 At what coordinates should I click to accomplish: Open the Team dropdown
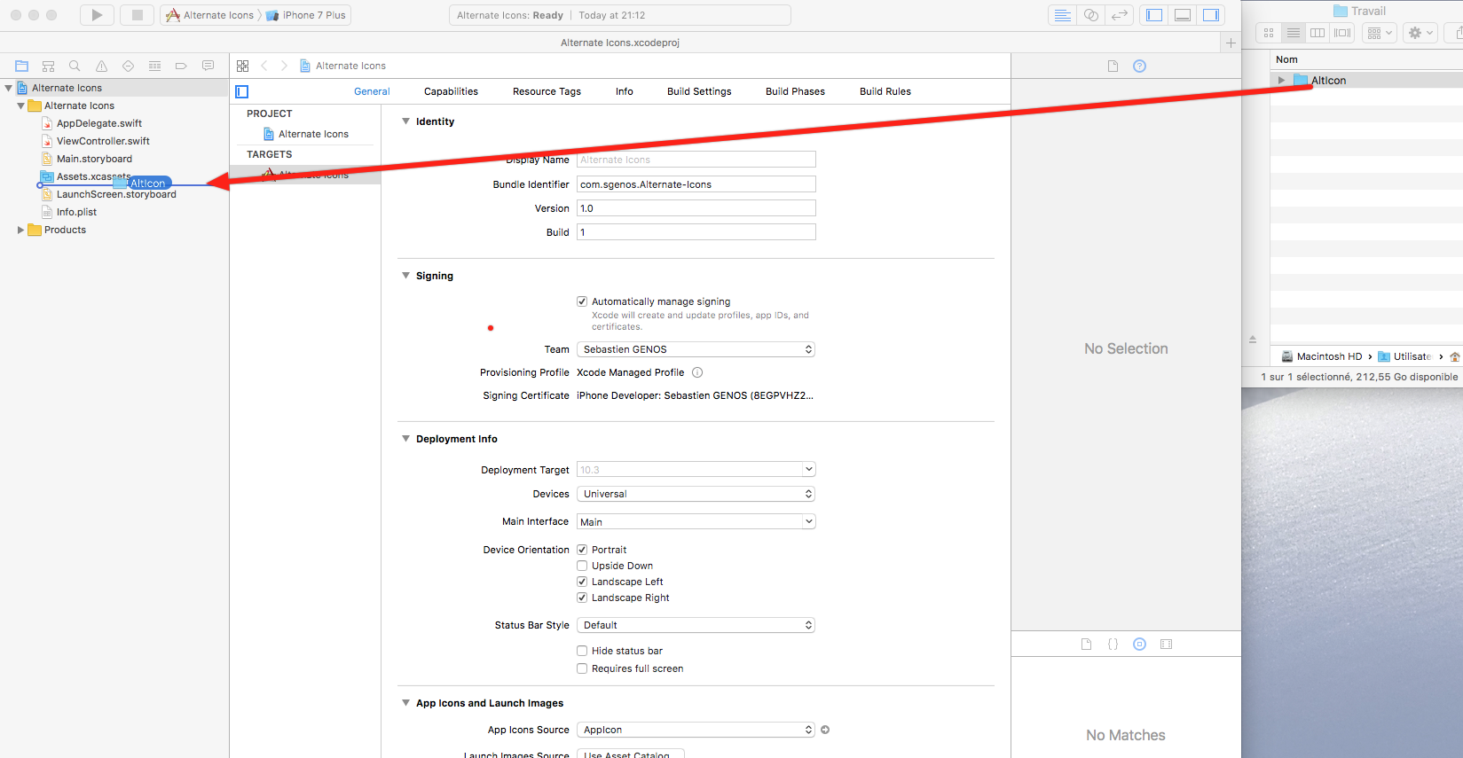pos(696,349)
